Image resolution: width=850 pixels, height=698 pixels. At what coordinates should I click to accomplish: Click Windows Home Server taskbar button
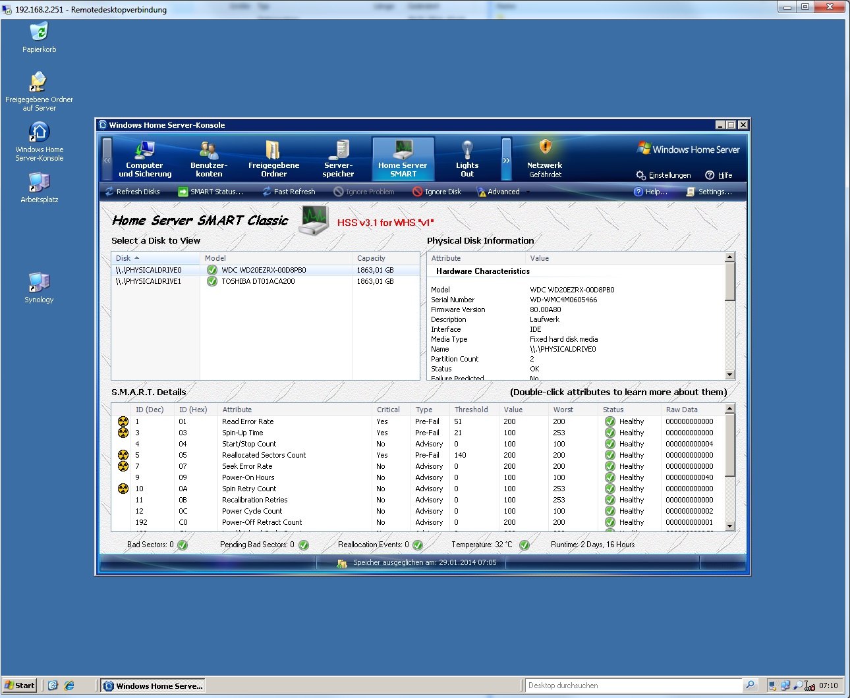[154, 685]
